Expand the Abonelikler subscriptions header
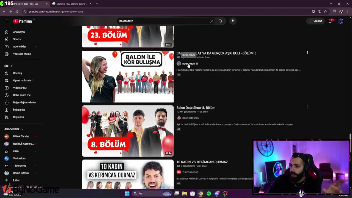 click(14, 129)
